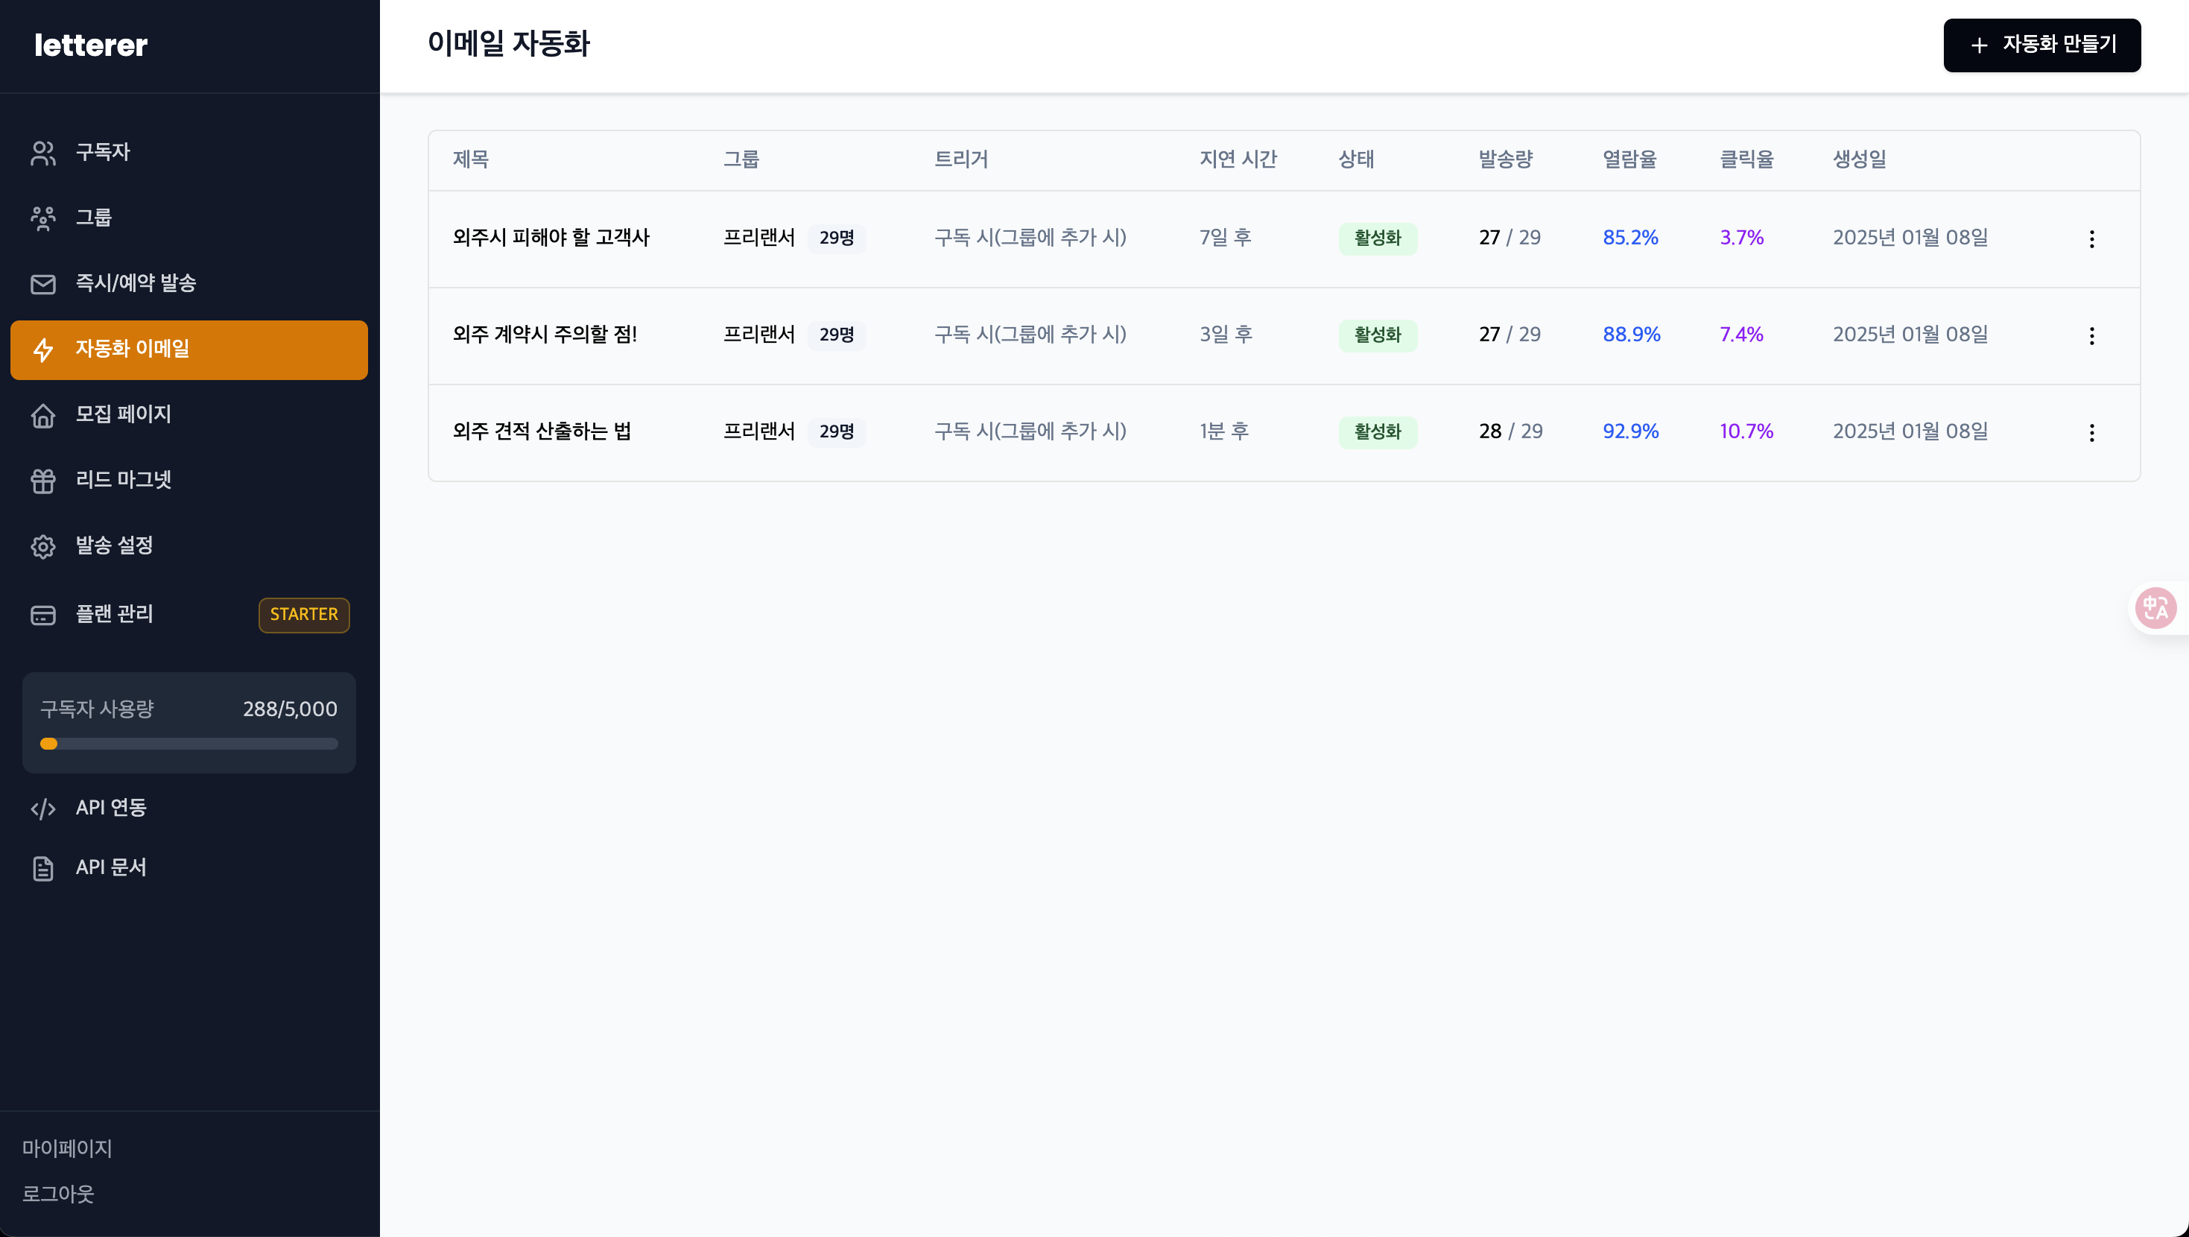This screenshot has width=2189, height=1237.
Task: Click the STARTER plan badge
Action: 303,615
